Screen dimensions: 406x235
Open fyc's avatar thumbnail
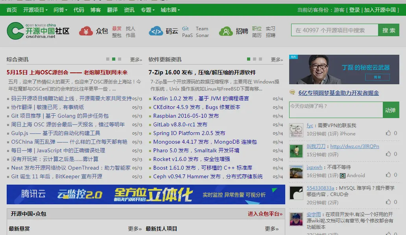296,130
